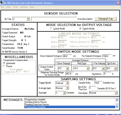Image resolution: width=121 pixels, height=115 pixels.
Task: Expand the Average type dropdown
Action: coord(67,88)
